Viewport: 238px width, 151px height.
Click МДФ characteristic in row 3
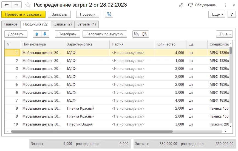[x=87, y=69]
